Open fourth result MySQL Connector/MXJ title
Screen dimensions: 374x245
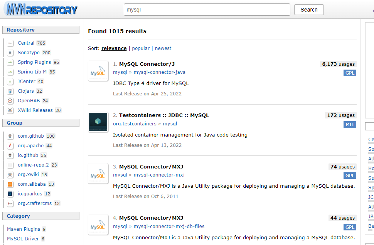(151, 218)
